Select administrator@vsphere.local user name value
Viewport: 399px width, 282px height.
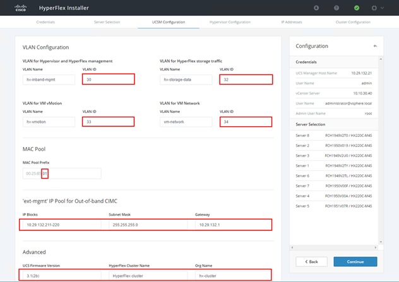tap(348, 103)
